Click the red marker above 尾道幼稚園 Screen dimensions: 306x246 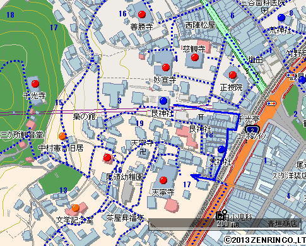pos(107,157)
